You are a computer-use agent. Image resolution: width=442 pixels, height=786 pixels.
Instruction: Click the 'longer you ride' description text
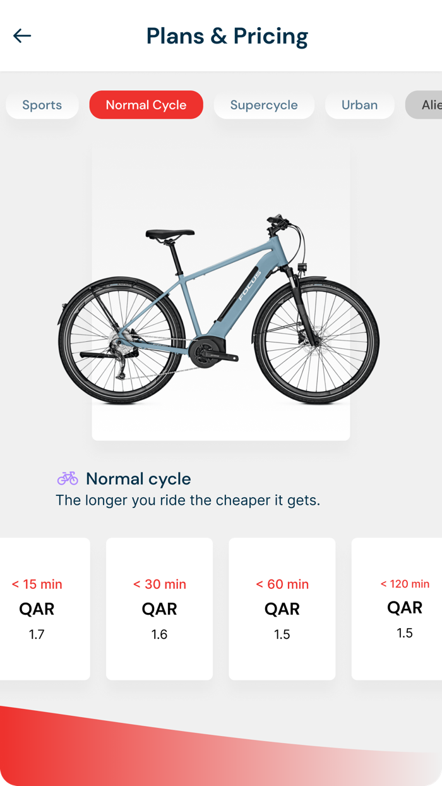pyautogui.click(x=188, y=500)
